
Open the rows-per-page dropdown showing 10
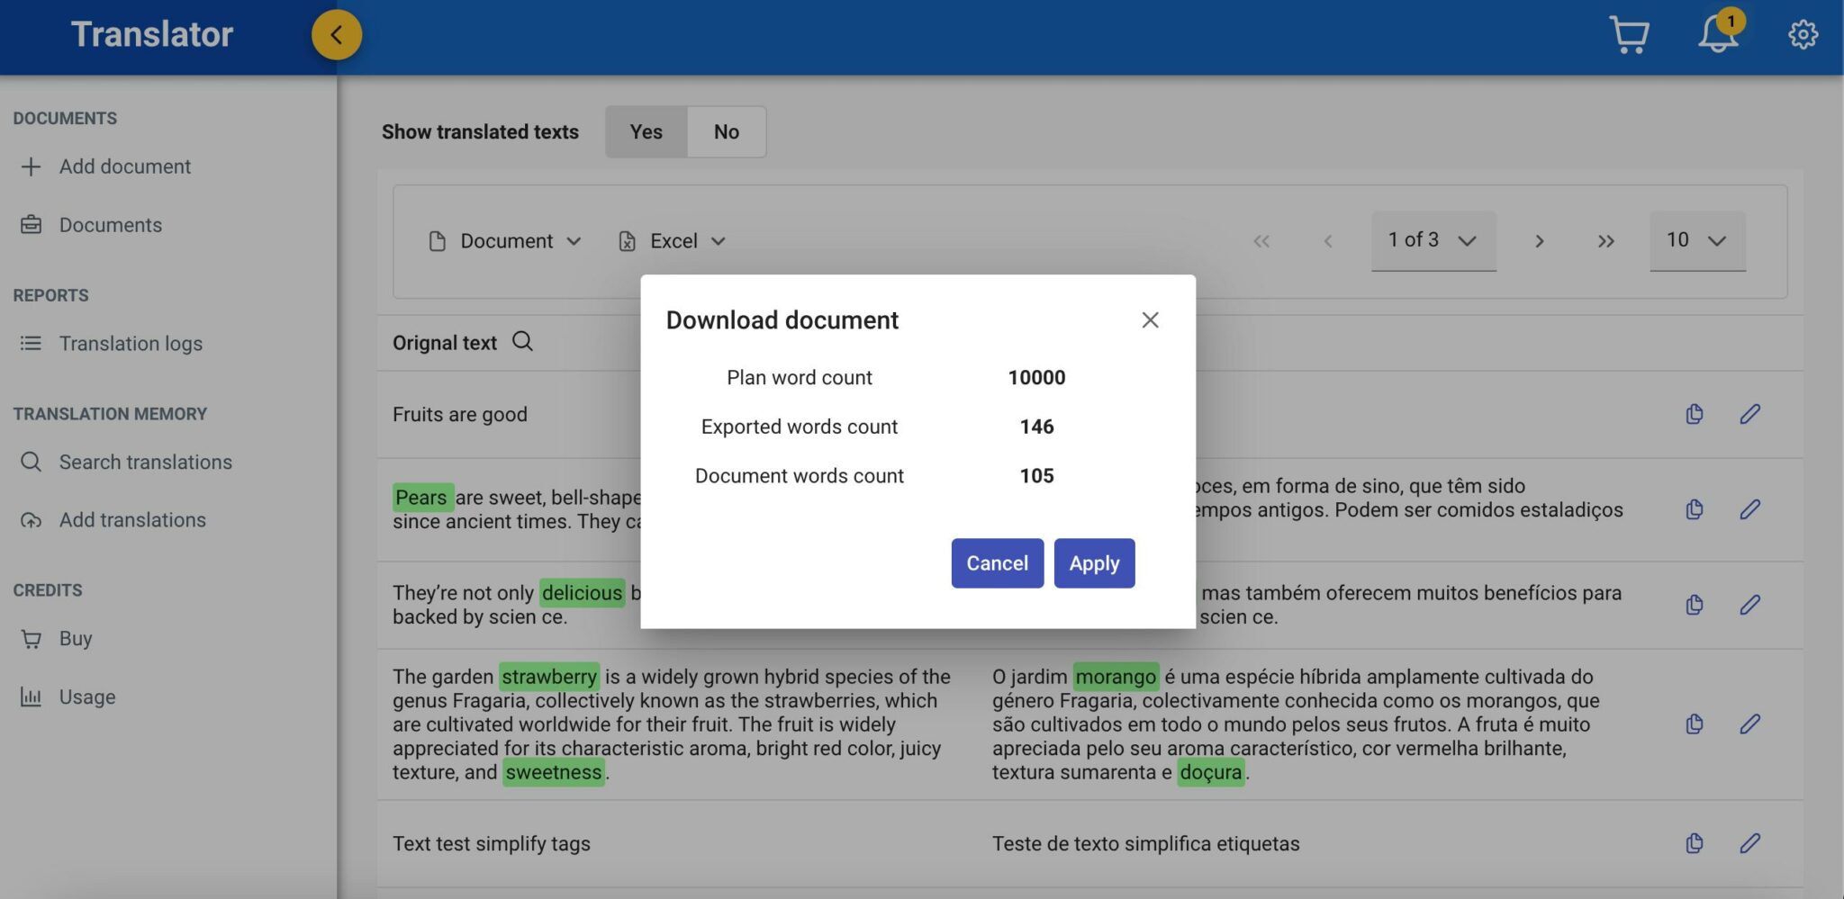pyautogui.click(x=1696, y=240)
